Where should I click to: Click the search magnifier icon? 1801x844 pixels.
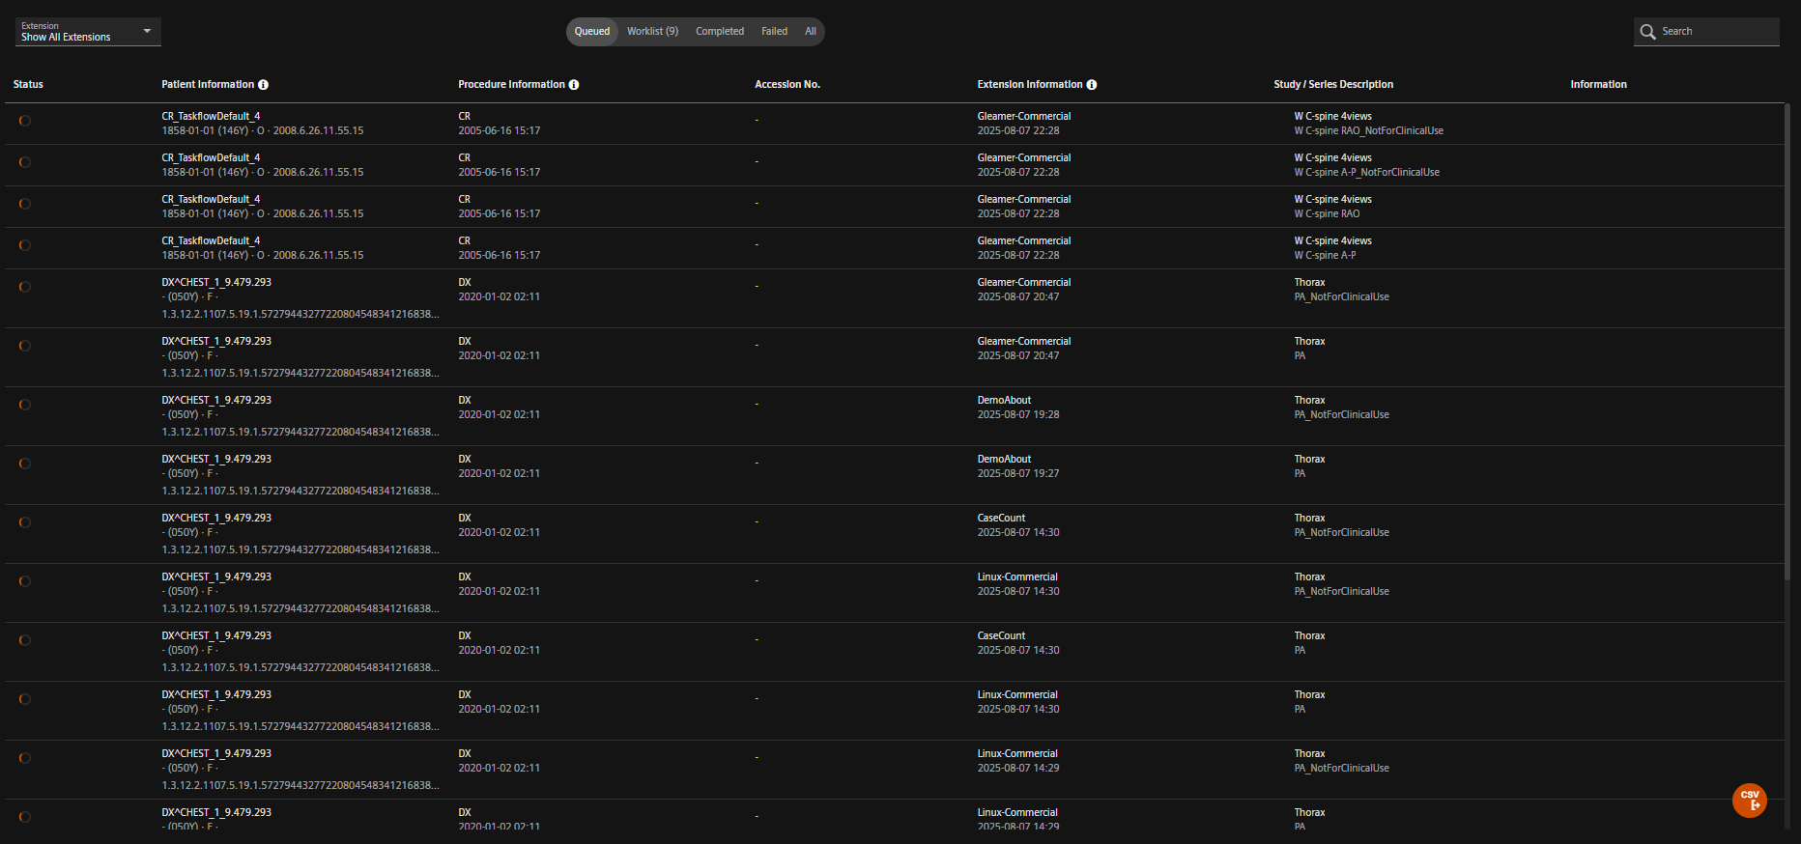[1647, 32]
